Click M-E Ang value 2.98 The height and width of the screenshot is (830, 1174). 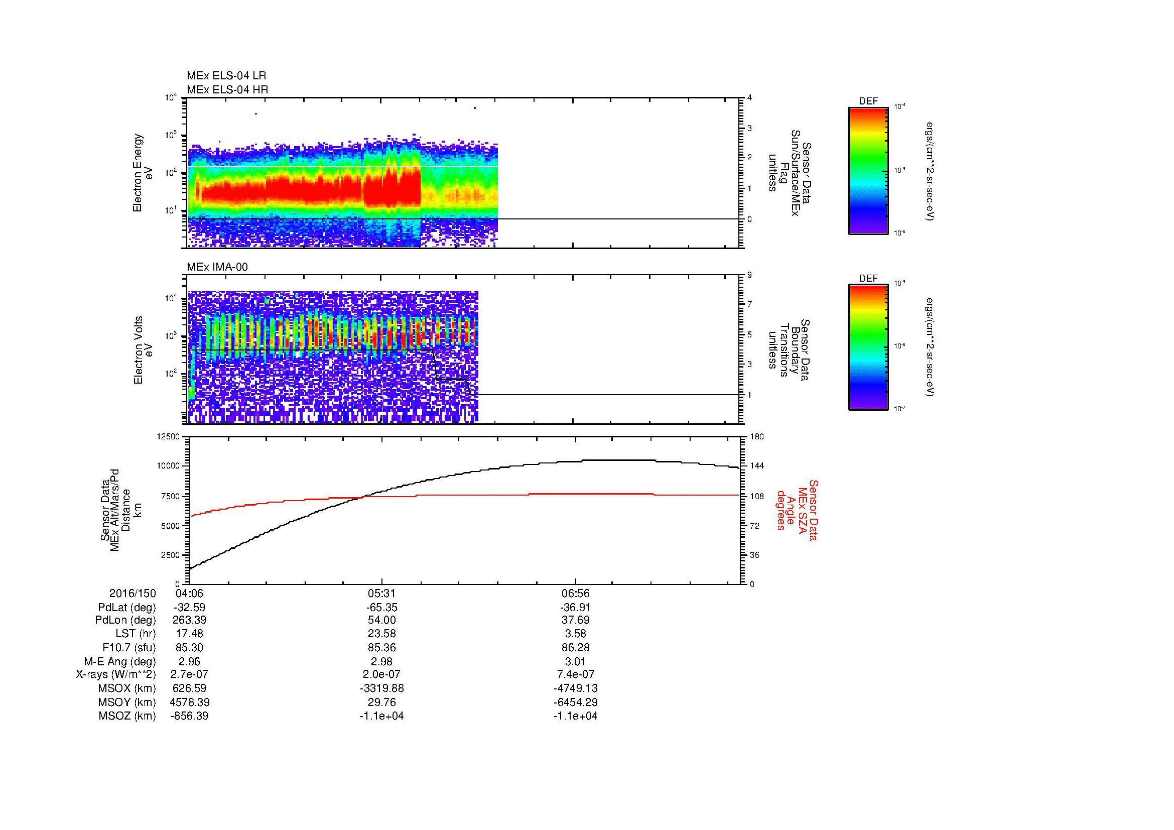coord(381,661)
